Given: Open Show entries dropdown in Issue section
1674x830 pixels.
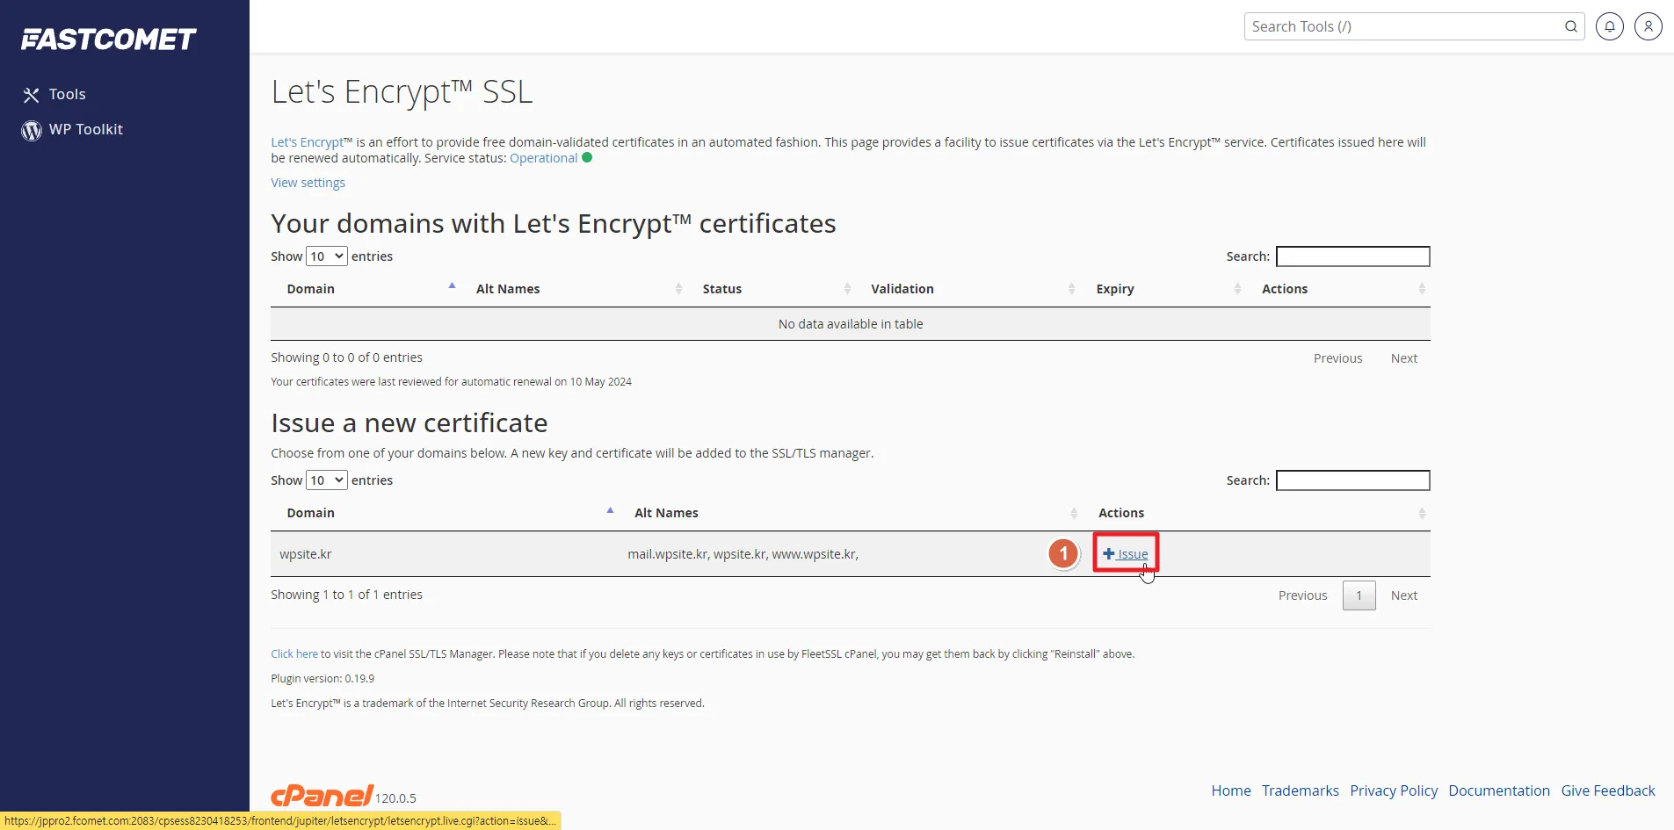Looking at the screenshot, I should tap(327, 480).
